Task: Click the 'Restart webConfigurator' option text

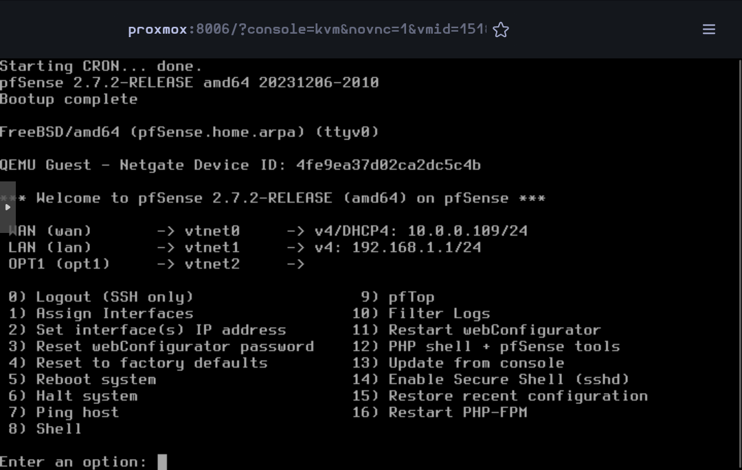Action: pyautogui.click(x=495, y=330)
